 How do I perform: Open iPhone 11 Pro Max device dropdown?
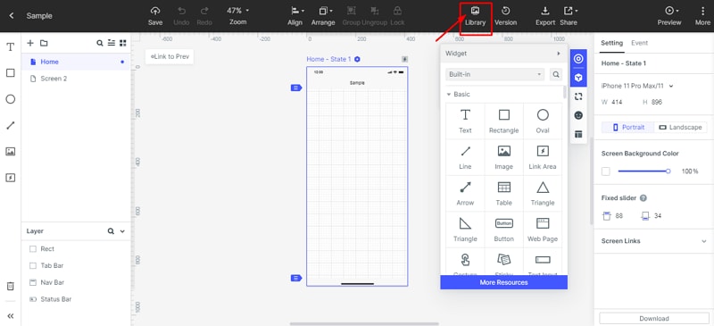(x=637, y=86)
